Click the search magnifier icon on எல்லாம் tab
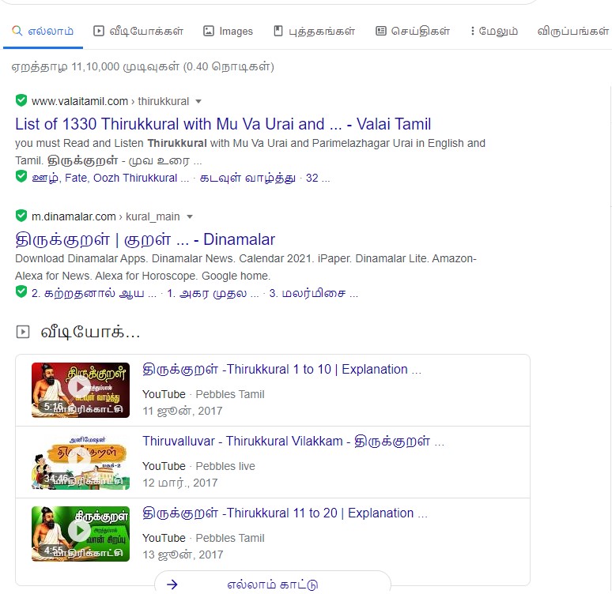Viewport: 612px width, 594px height. 17,31
